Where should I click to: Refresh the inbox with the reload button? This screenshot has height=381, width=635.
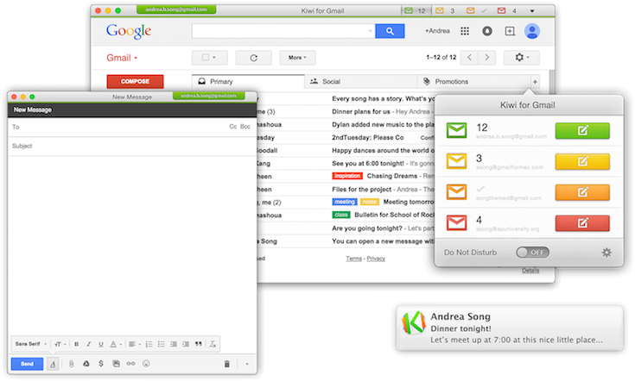[x=253, y=58]
